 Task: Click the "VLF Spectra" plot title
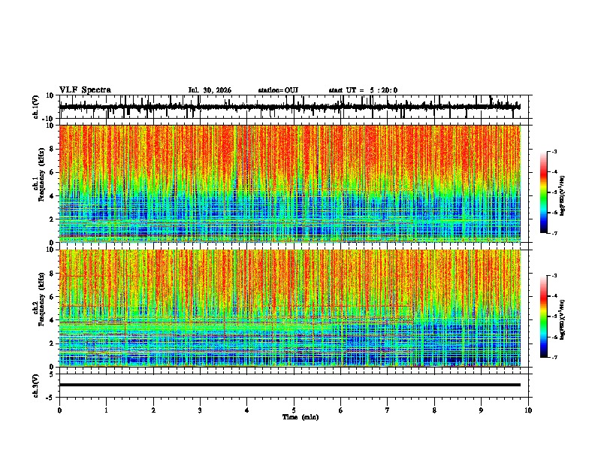pyautogui.click(x=85, y=90)
